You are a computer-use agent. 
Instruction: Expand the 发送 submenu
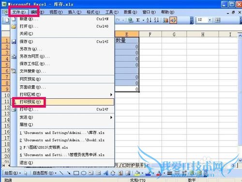pos(62,117)
